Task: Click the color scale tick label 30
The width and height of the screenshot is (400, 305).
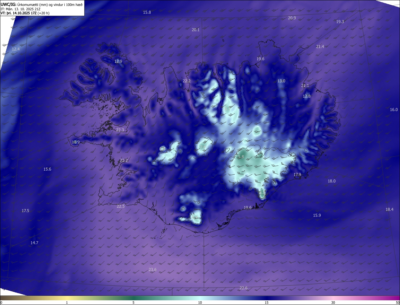Action: (333, 303)
